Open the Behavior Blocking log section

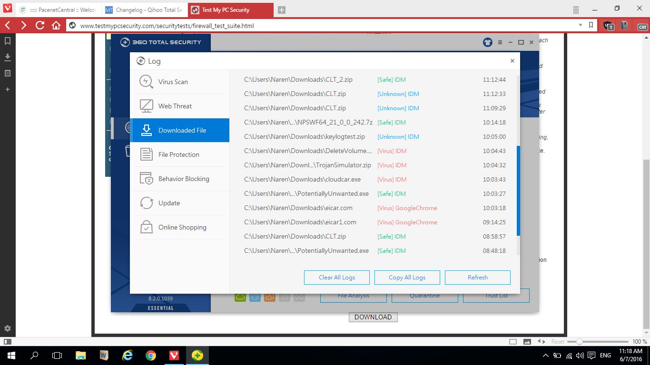(x=179, y=179)
